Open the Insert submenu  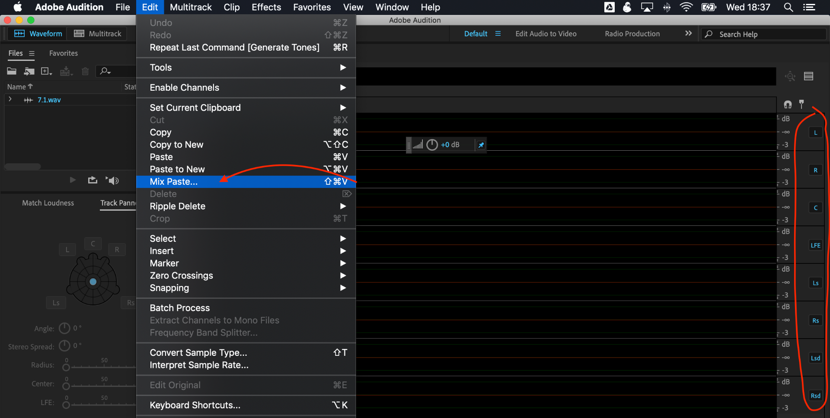pos(246,251)
